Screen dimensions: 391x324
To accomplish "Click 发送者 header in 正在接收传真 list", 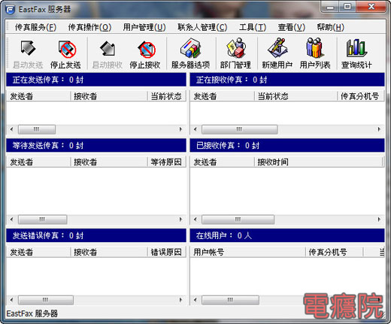I will coord(222,96).
